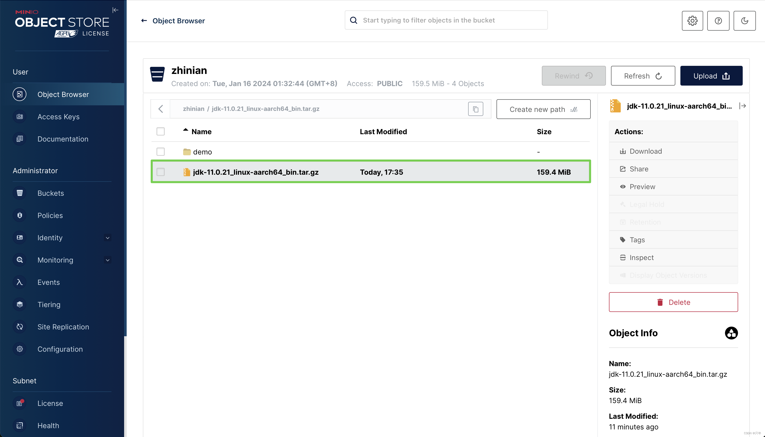
Task: Open the help question mark icon
Action: [x=718, y=21]
